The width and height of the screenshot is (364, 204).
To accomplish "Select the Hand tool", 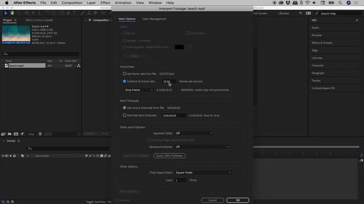I will click(x=12, y=13).
